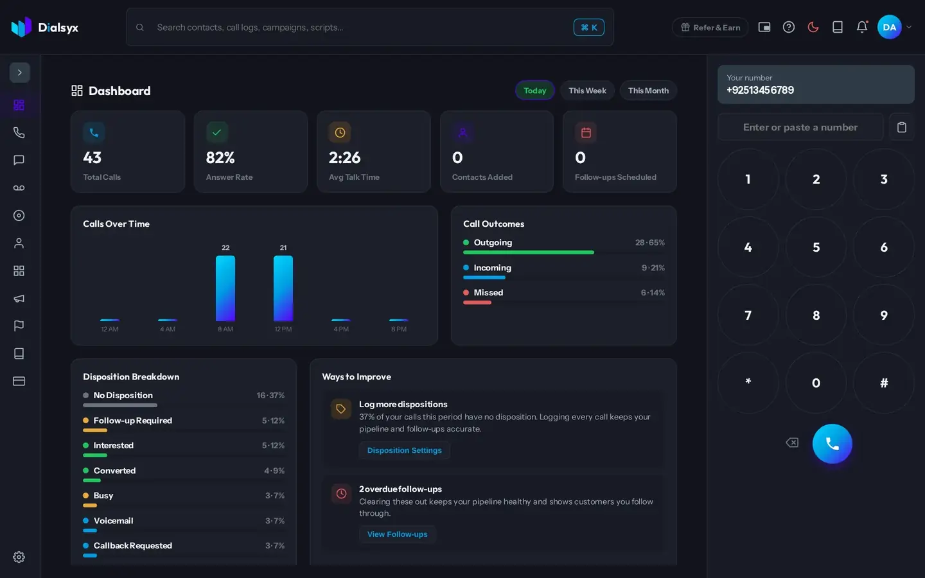This screenshot has width=925, height=578.
Task: Click the Answer Rate stat card
Action: 251,152
